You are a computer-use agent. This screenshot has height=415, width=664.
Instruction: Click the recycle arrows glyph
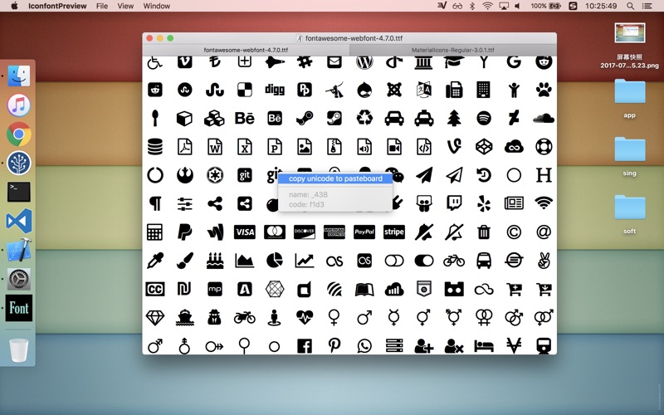pyautogui.click(x=364, y=118)
